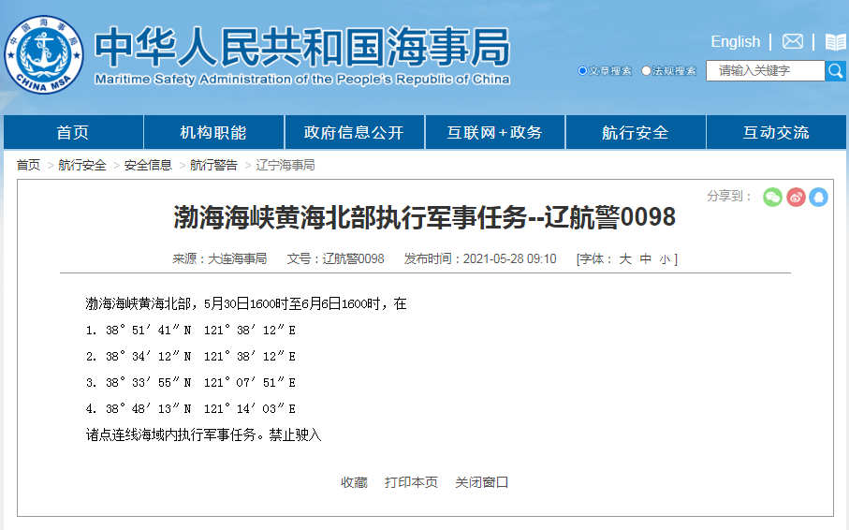
Task: Go to 首页 in the breadcrumb
Action: click(28, 166)
